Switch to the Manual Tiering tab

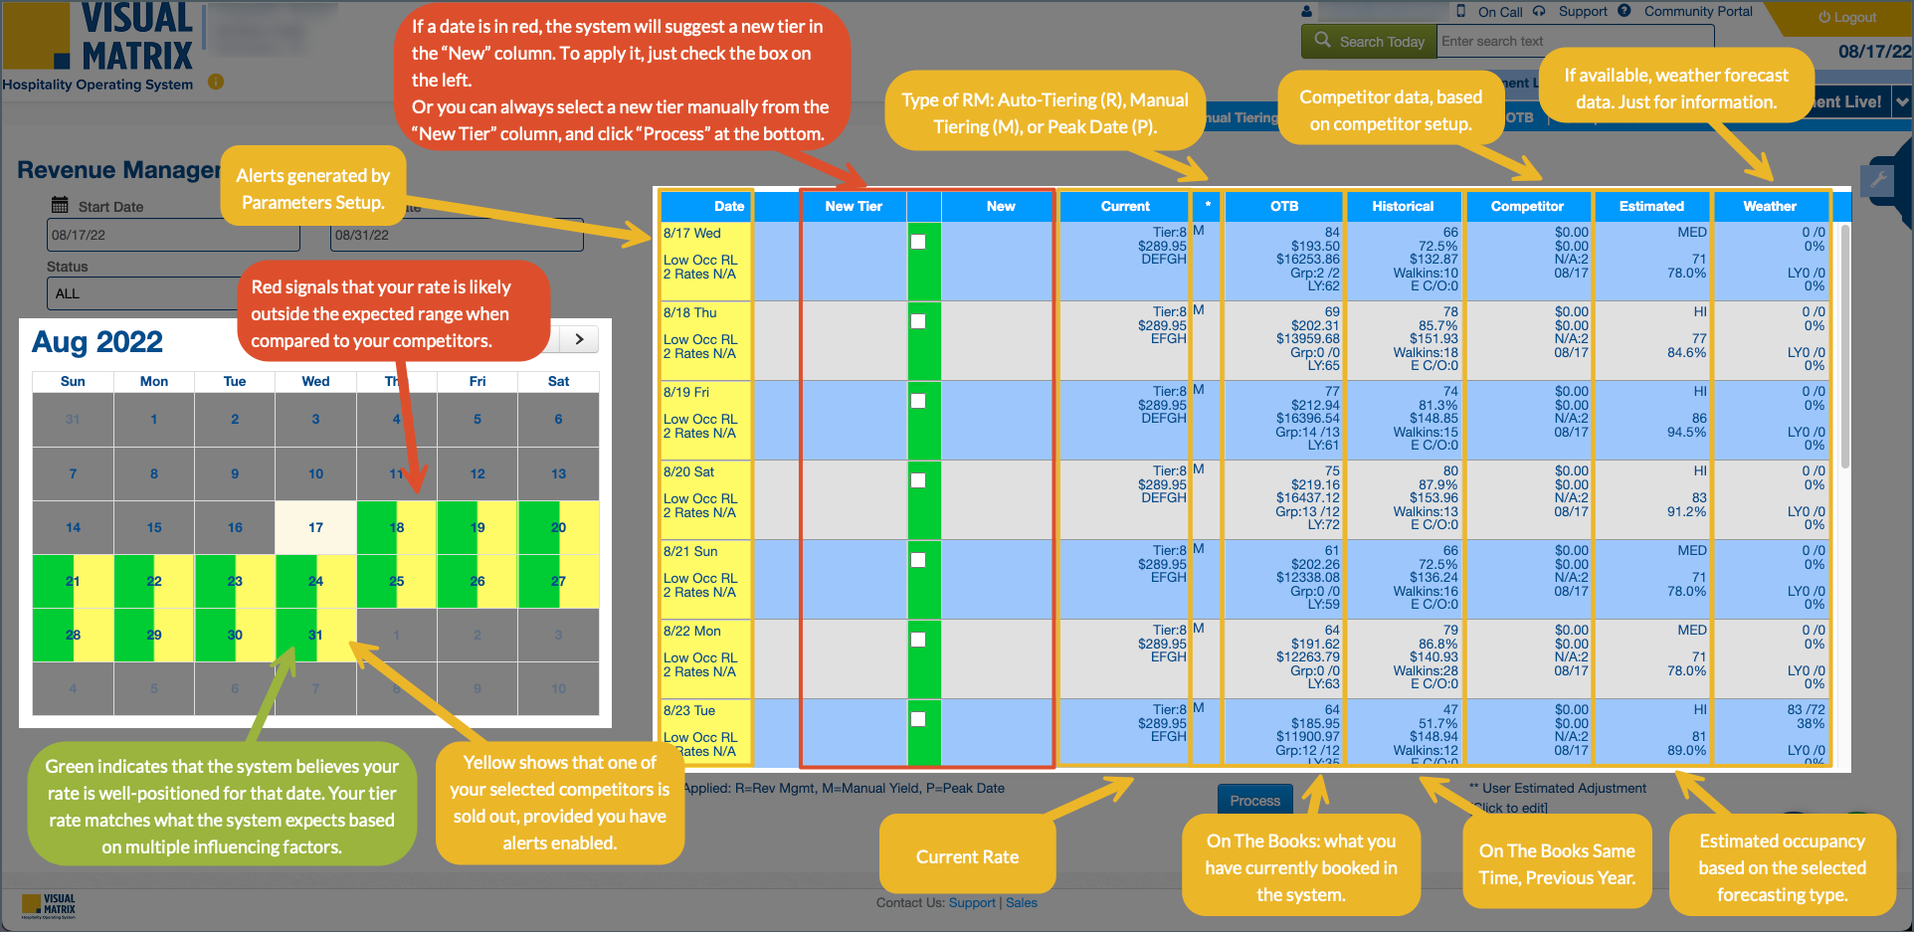1241,117
